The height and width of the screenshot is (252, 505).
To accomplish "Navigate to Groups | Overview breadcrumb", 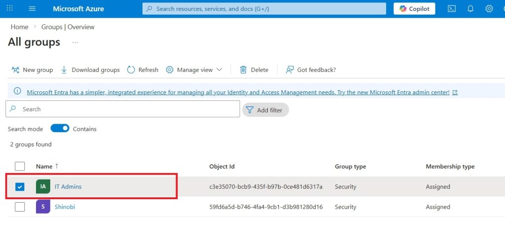I will (68, 27).
